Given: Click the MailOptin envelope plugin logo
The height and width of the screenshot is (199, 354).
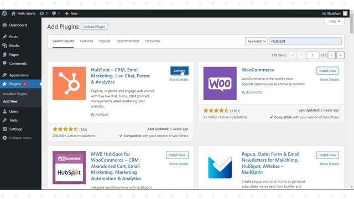Looking at the screenshot, I should (x=220, y=167).
